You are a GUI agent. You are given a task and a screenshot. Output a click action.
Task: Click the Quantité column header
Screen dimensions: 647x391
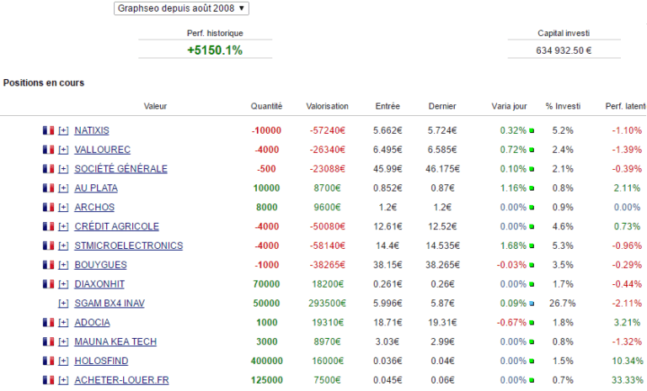[266, 107]
